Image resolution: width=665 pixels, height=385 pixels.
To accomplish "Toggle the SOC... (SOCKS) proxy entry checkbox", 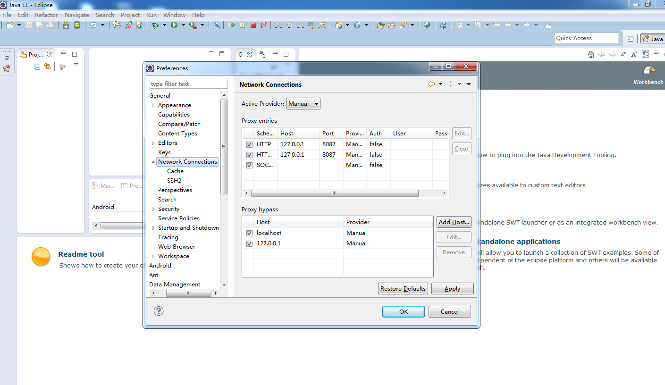I will coord(249,165).
